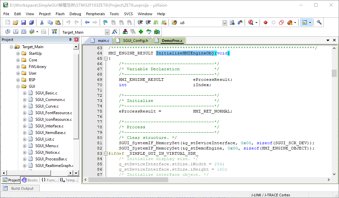The width and height of the screenshot is (339, 198).
Task: Open the Flash menu
Action: pos(60,14)
